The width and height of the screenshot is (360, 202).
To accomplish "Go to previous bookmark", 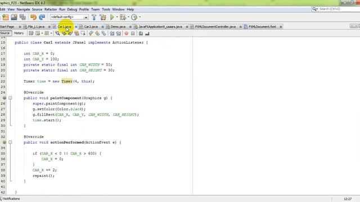I will pyautogui.click(x=91, y=34).
